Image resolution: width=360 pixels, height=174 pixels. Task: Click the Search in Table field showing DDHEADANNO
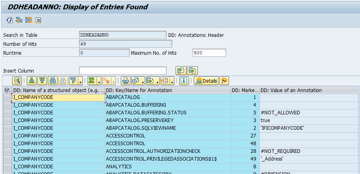point(123,35)
